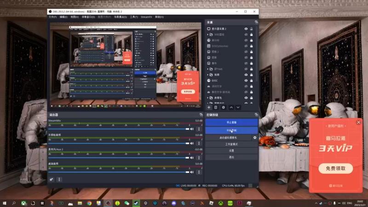368x207 pixels.
Task: Open WeChat from the taskbar
Action: [x=127, y=203]
